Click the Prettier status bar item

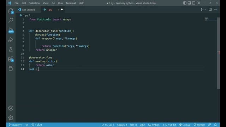pyautogui.click(x=199, y=125)
